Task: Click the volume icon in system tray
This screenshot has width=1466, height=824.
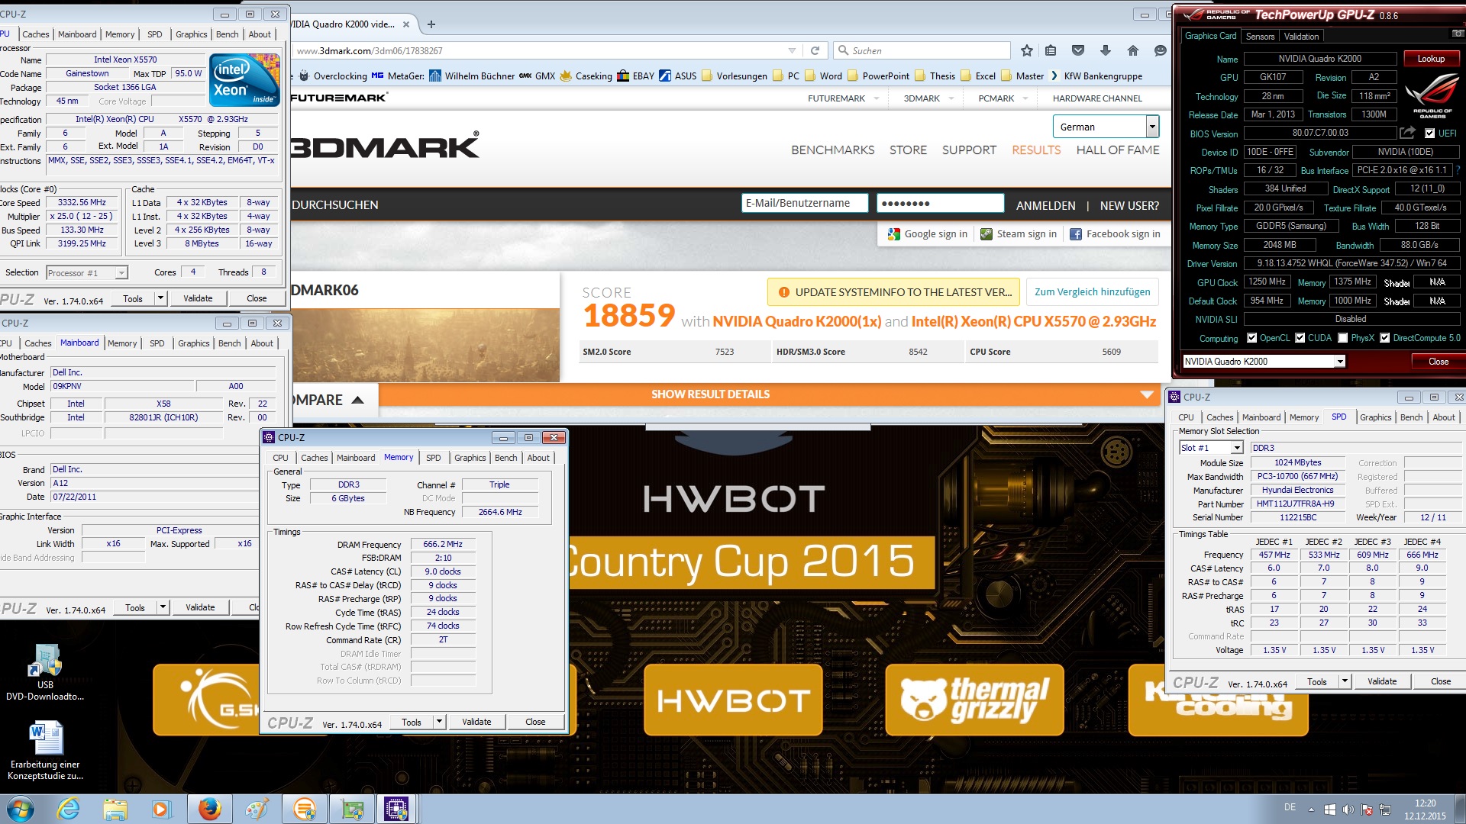Action: pos(1348,810)
